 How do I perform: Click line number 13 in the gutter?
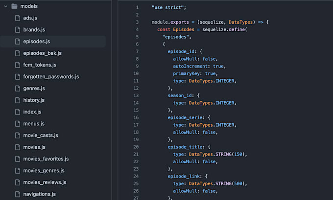click(x=136, y=96)
